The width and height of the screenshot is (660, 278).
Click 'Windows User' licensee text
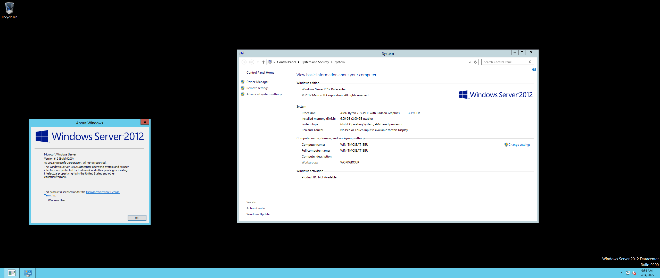tap(57, 200)
